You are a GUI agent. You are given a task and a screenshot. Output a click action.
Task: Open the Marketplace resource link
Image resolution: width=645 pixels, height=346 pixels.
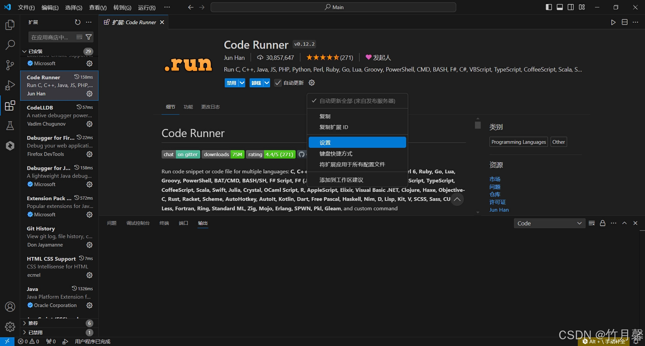(495, 179)
